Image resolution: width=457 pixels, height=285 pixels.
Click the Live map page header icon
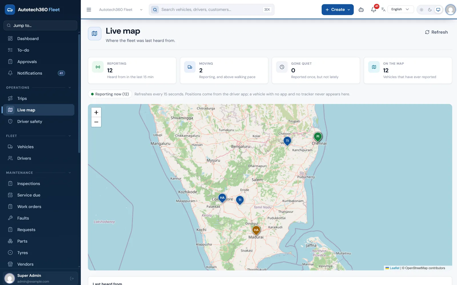click(95, 34)
